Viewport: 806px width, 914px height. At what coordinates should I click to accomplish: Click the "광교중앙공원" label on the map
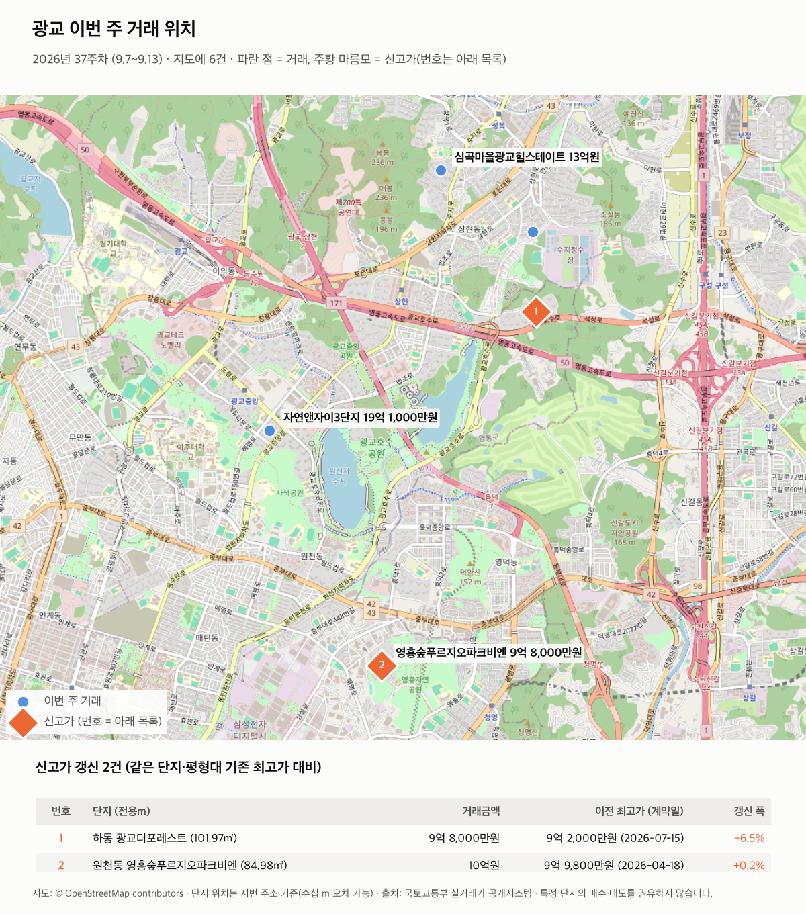pos(346,351)
